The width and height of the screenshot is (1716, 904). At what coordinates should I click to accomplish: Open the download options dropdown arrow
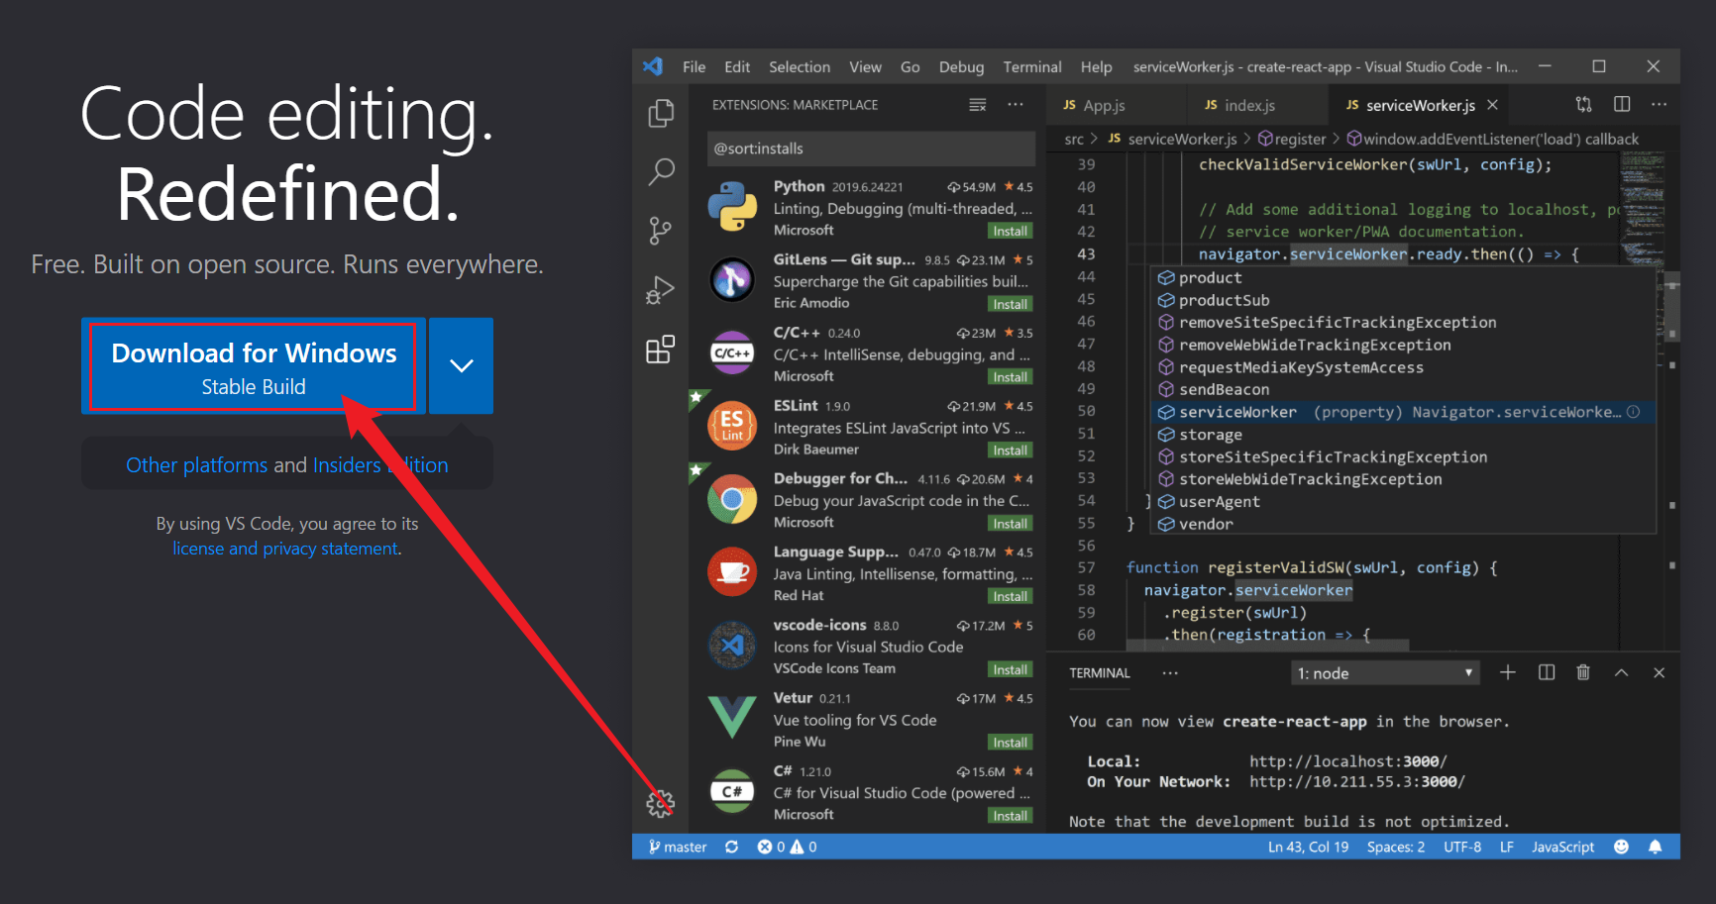pyautogui.click(x=461, y=365)
